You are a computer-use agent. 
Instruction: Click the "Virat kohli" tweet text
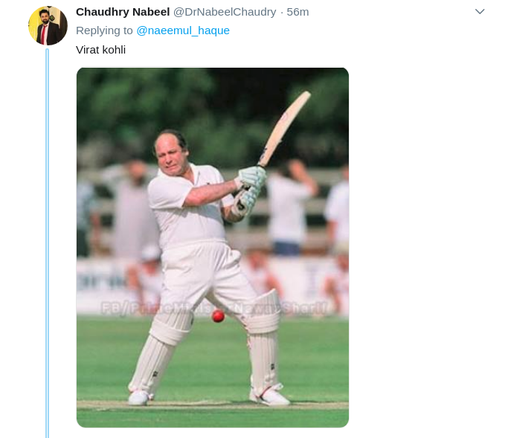pyautogui.click(x=101, y=50)
